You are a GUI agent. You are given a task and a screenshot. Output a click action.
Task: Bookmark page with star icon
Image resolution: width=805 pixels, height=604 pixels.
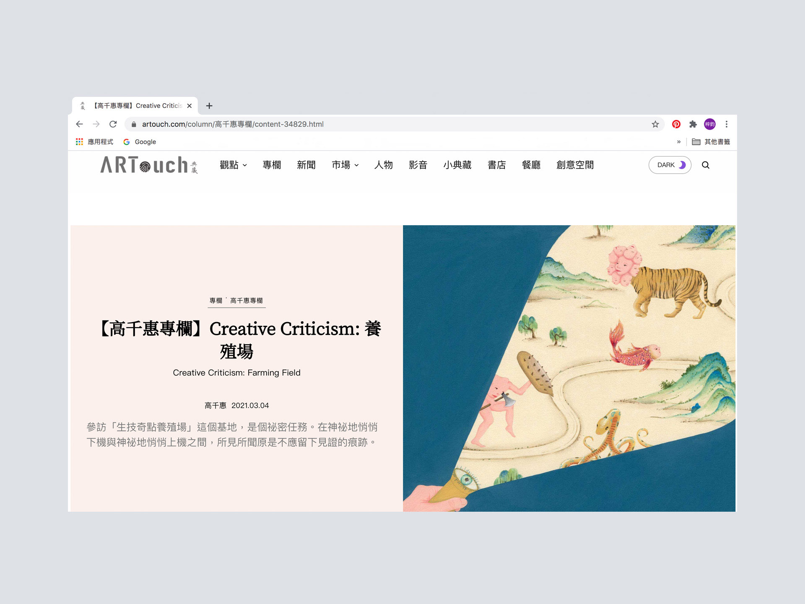tap(655, 124)
